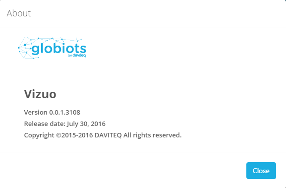The height and width of the screenshot is (188, 286).
Task: Click the Release date line
Action: click(x=65, y=124)
